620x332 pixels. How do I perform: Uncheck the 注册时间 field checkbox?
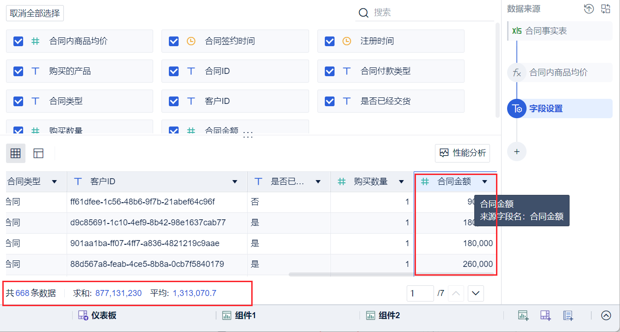(329, 41)
